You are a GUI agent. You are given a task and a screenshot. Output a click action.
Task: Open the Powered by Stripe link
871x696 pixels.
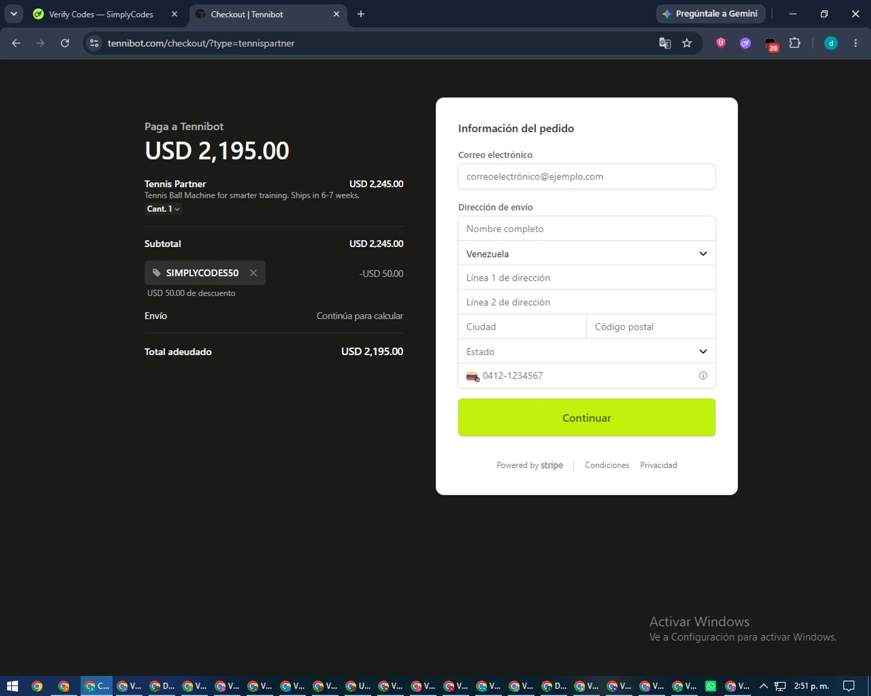click(530, 465)
